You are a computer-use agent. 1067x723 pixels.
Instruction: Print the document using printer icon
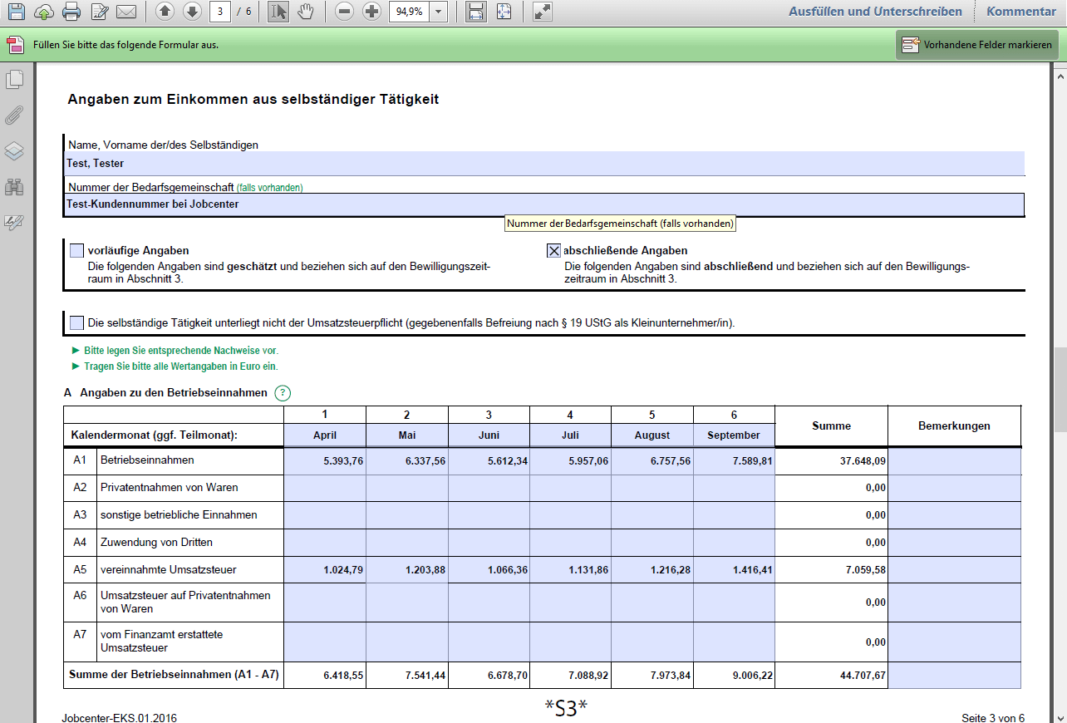coord(71,12)
